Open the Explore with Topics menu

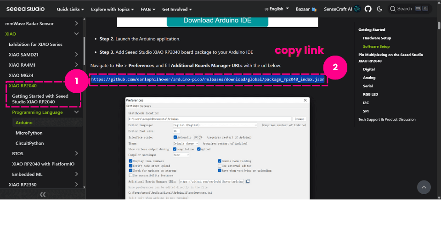click(112, 9)
